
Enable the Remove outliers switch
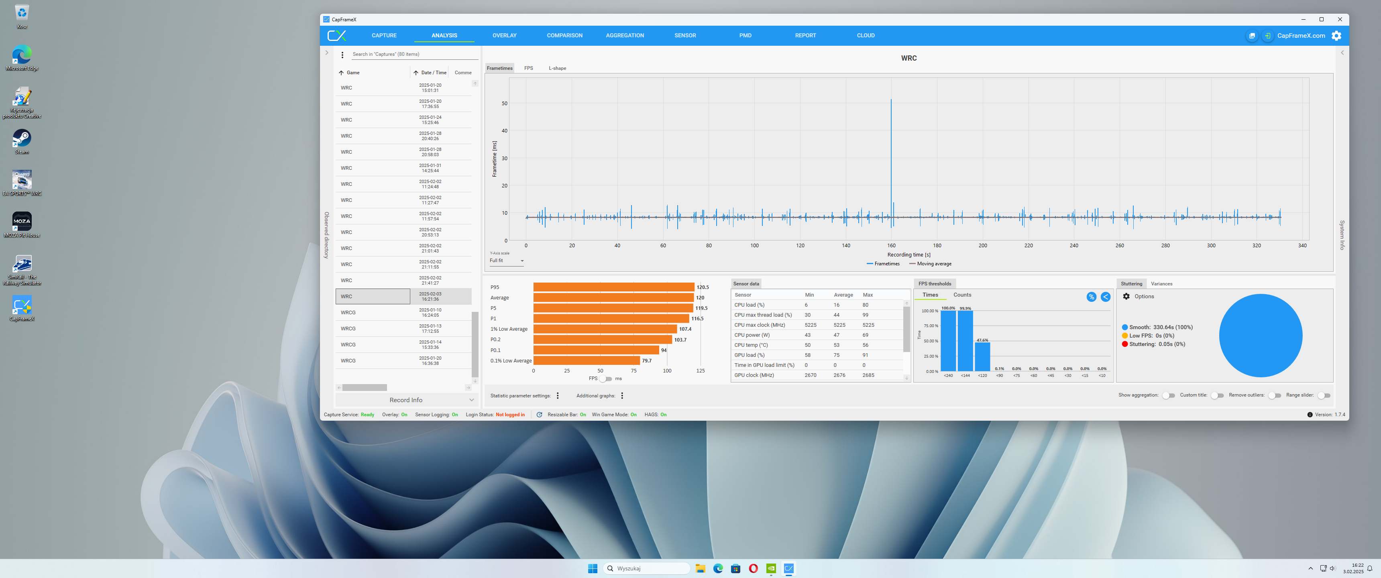tap(1274, 396)
